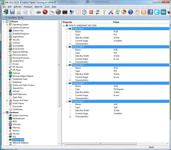The height and width of the screenshot is (150, 171).
Task: Collapse the Software tree node
Action: click(4, 22)
